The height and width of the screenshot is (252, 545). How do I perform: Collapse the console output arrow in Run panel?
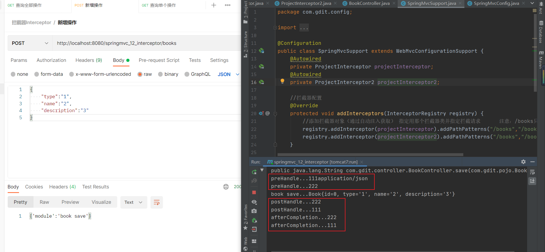[262, 170]
